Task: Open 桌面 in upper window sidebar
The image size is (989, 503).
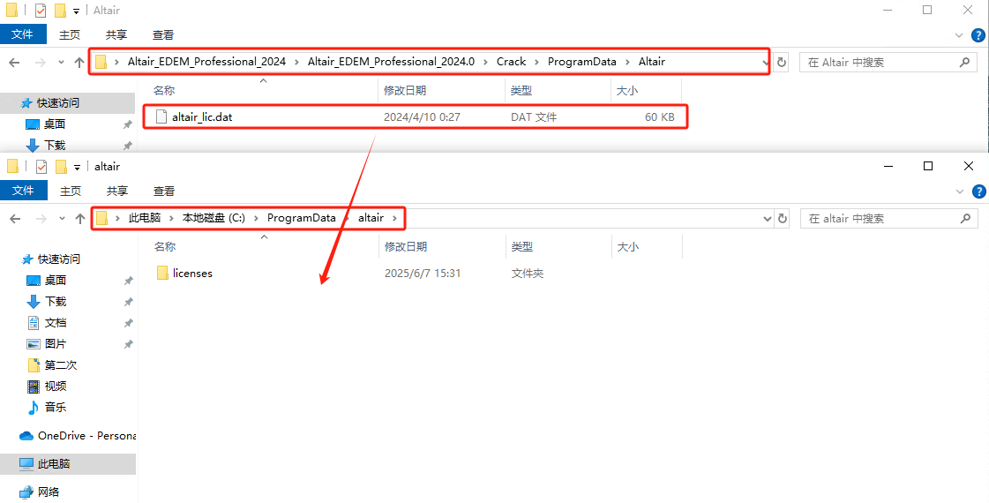Action: (54, 124)
